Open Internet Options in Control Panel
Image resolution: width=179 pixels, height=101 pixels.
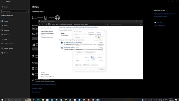[45, 75]
